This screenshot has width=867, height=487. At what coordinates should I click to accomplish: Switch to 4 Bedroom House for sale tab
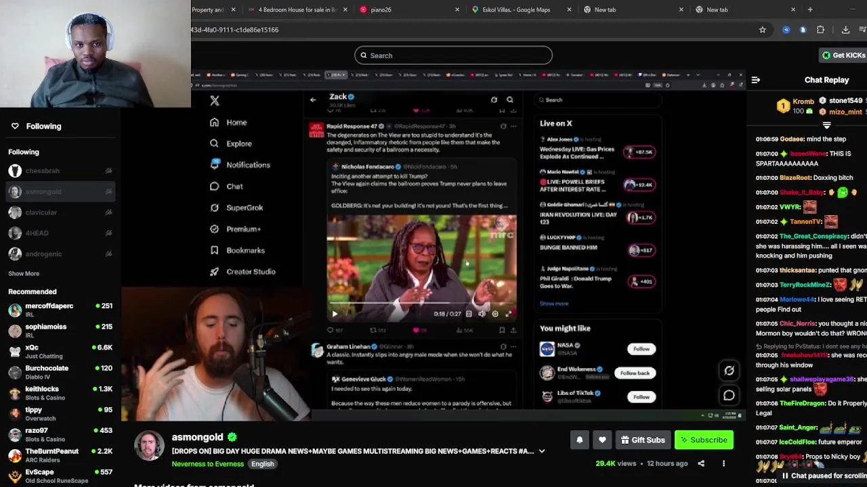point(298,9)
